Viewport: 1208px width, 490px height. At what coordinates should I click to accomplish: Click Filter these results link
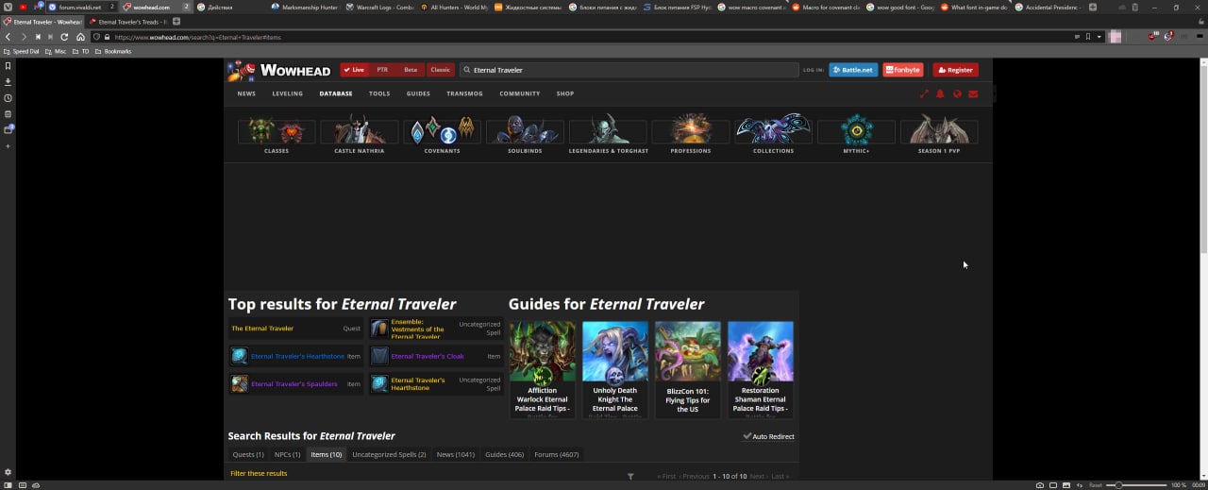[259, 473]
